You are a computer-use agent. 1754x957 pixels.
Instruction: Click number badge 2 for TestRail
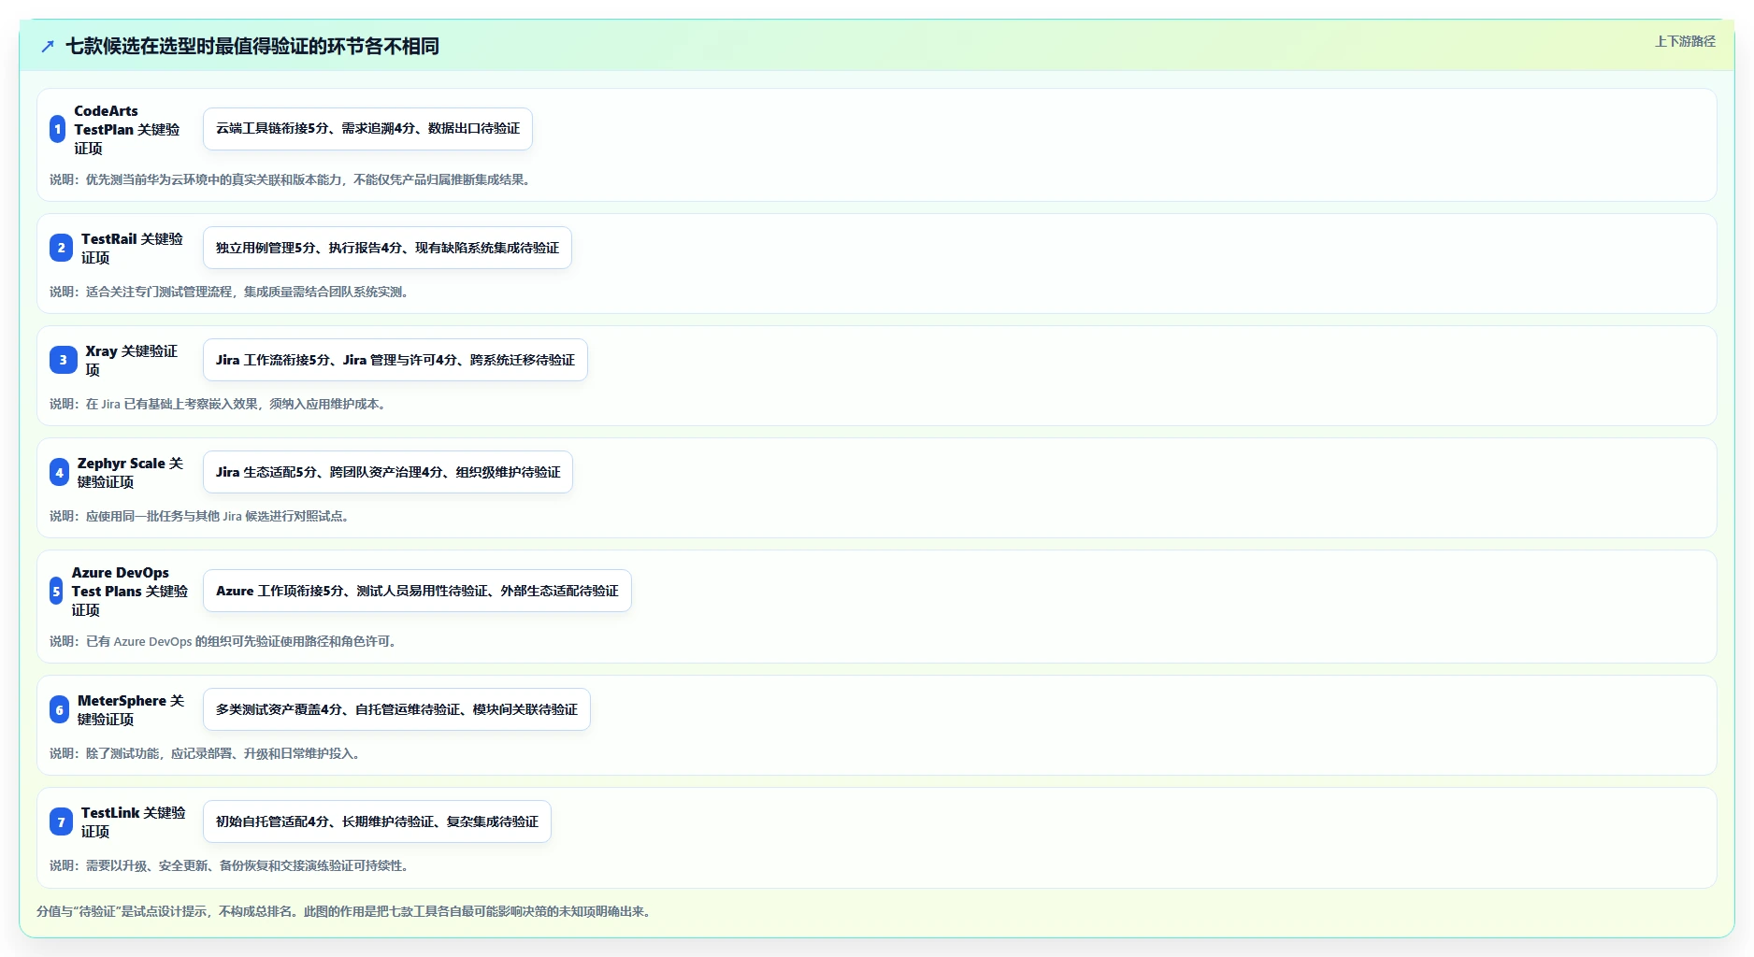[61, 248]
